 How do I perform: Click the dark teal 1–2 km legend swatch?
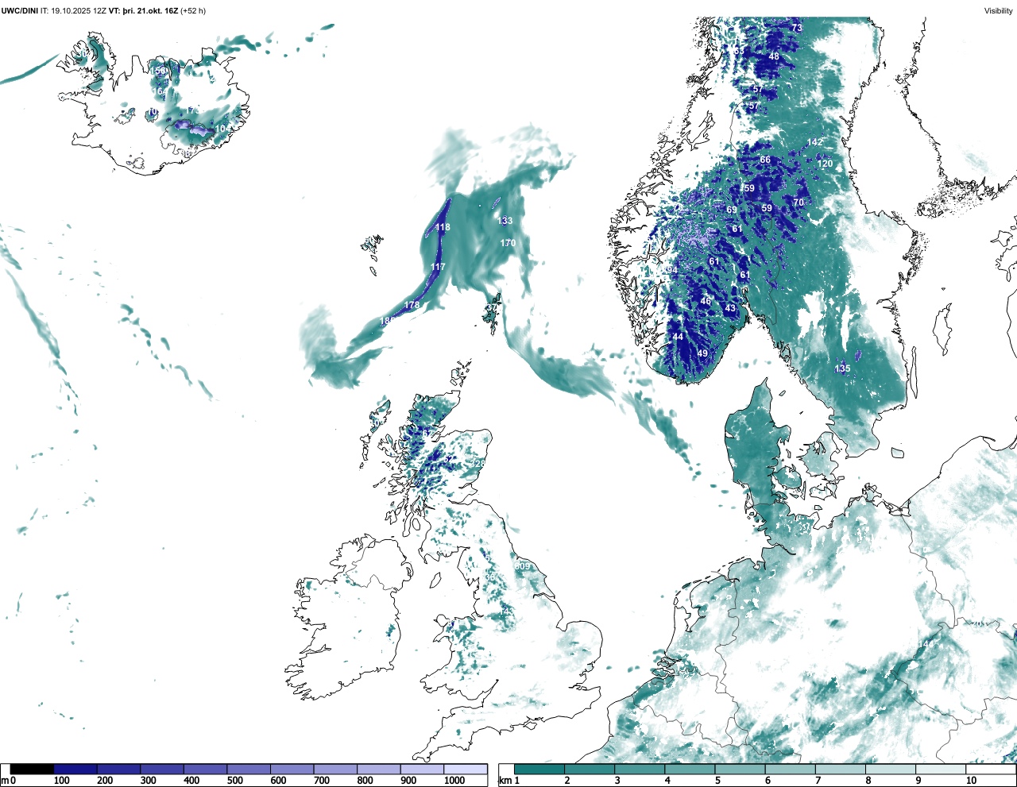point(539,770)
